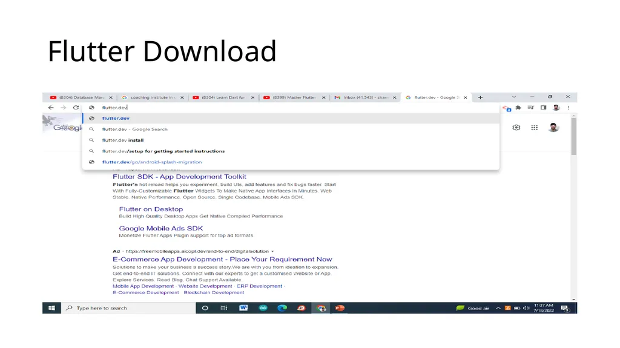Open the Google apps grid
620x348 pixels.
pos(534,127)
